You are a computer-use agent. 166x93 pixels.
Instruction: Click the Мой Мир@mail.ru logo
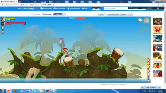pyautogui.click(x=28, y=9)
